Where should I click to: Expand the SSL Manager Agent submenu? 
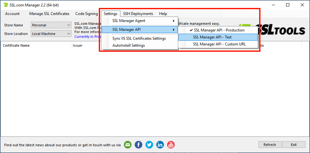pos(139,21)
